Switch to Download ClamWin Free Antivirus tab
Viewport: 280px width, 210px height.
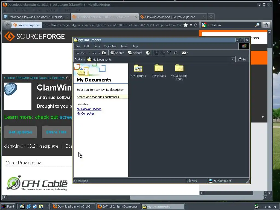pyautogui.click(x=36, y=17)
